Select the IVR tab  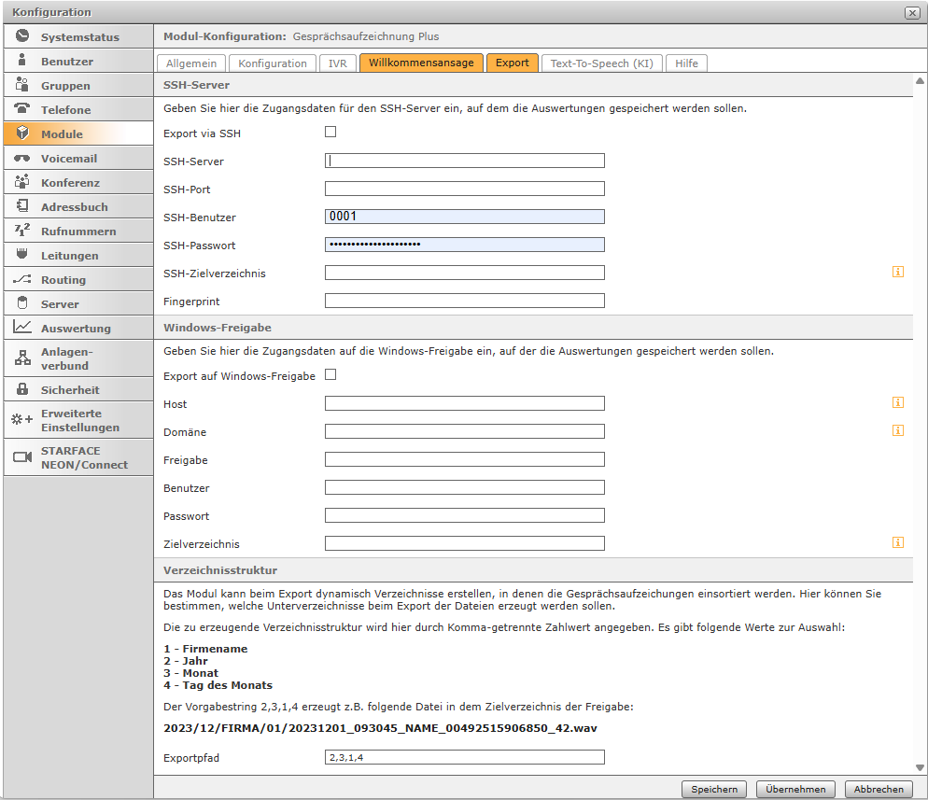click(337, 63)
